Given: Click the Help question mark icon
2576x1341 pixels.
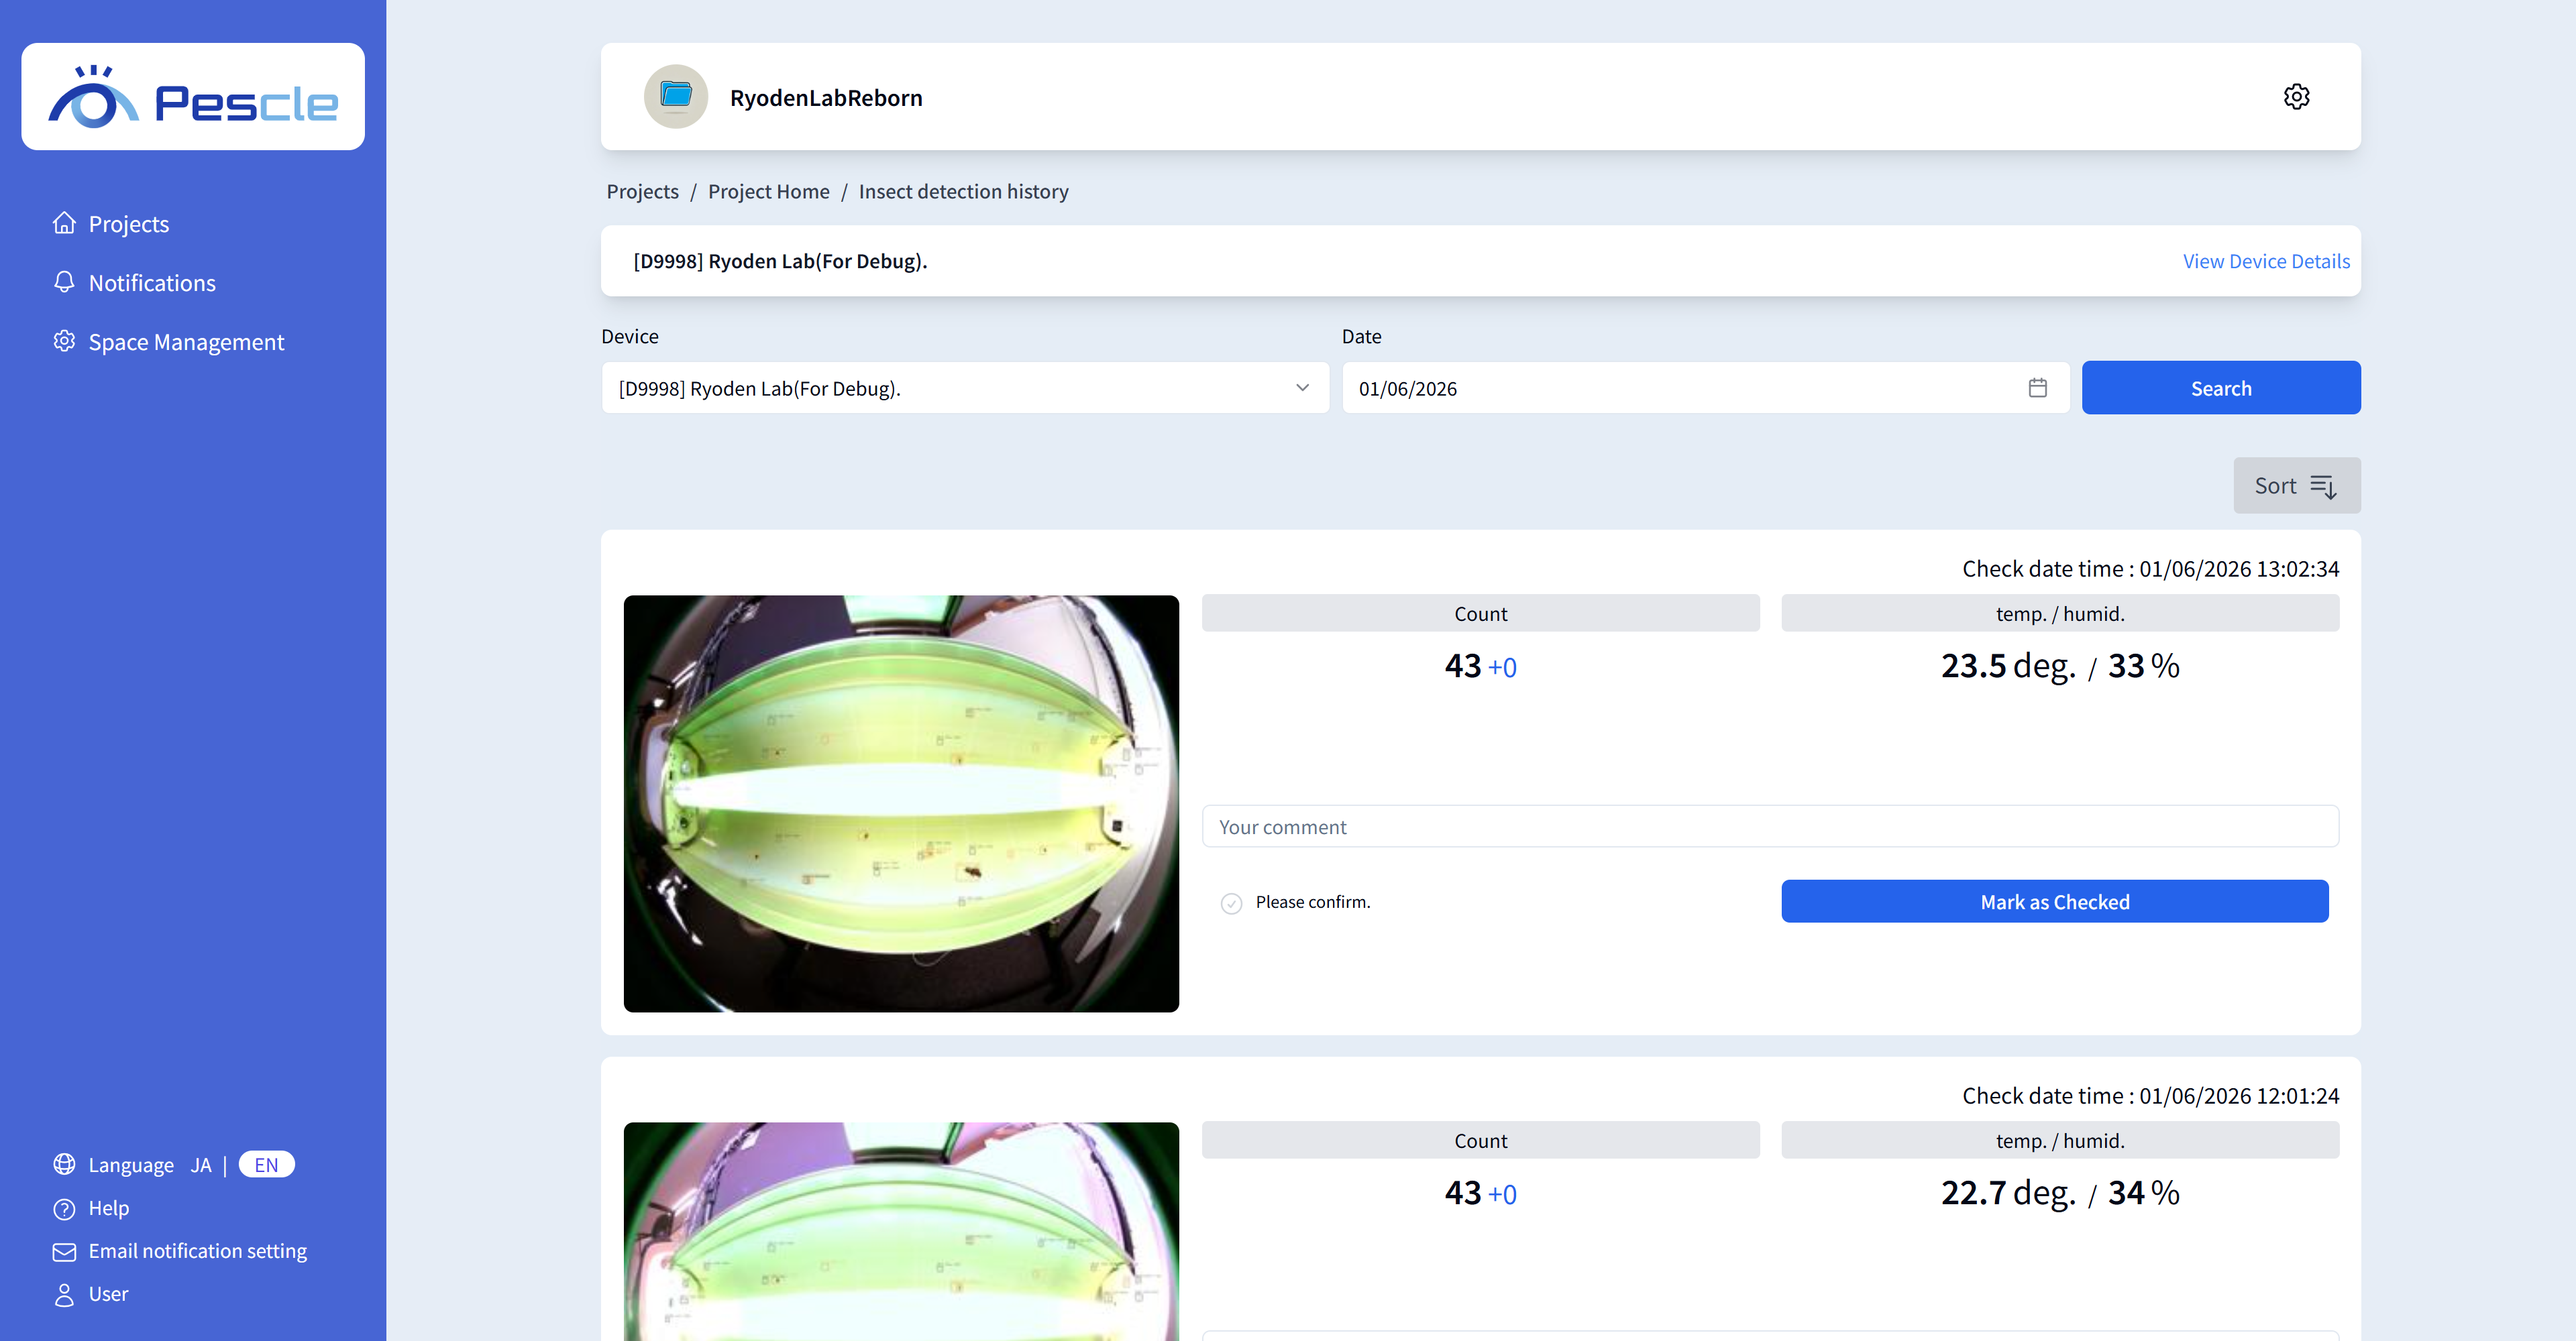Looking at the screenshot, I should point(64,1209).
